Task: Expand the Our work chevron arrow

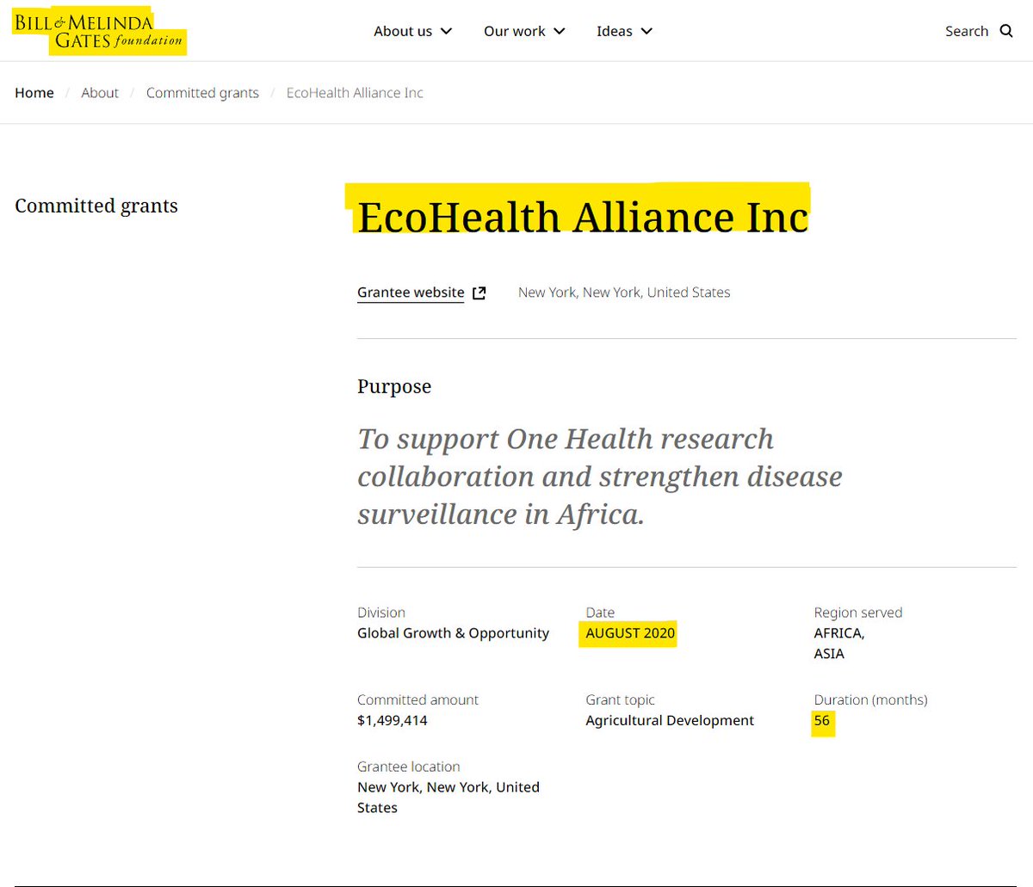Action: pyautogui.click(x=559, y=31)
